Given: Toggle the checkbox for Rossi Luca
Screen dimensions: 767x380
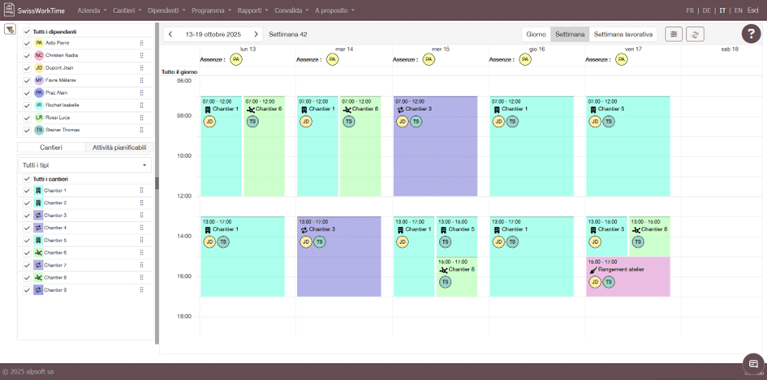Looking at the screenshot, I should click(x=27, y=117).
